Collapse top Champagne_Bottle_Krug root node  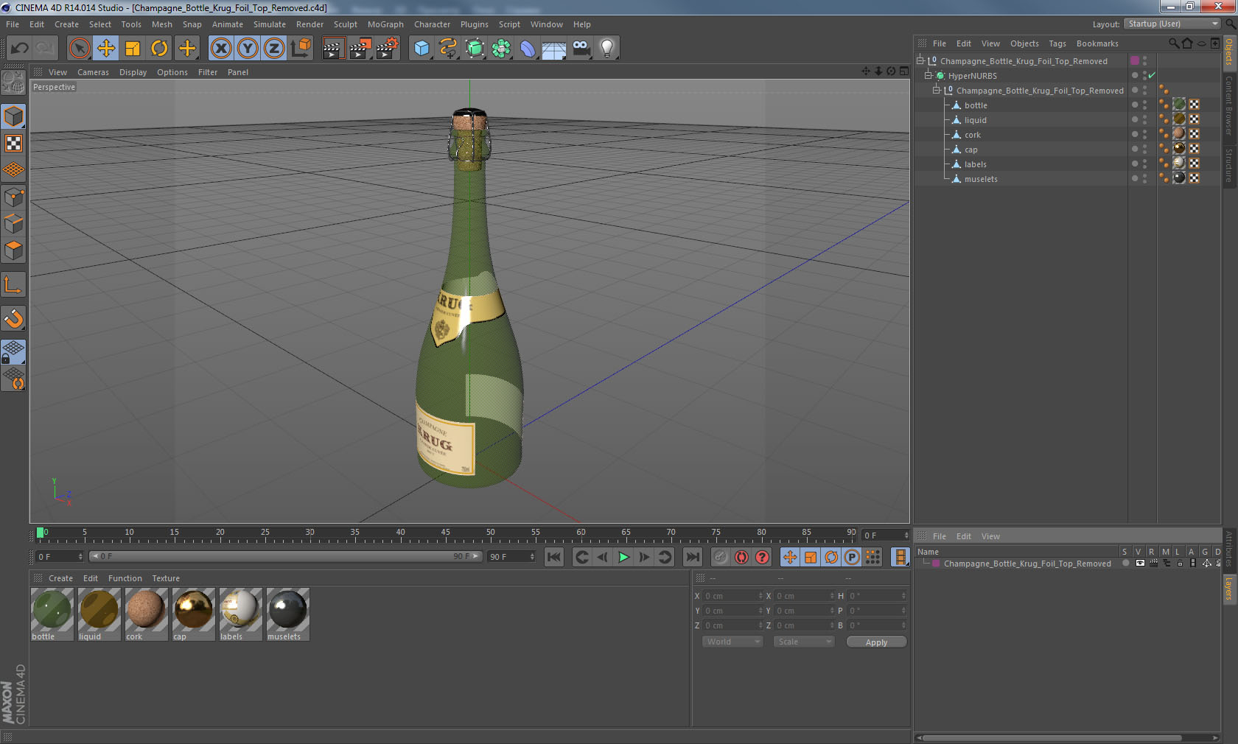tap(920, 60)
